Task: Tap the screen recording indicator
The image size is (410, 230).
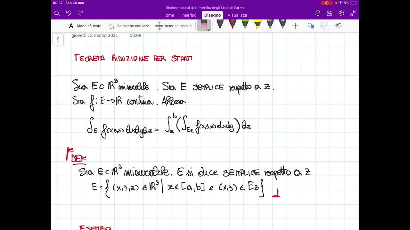Action: pos(327,3)
